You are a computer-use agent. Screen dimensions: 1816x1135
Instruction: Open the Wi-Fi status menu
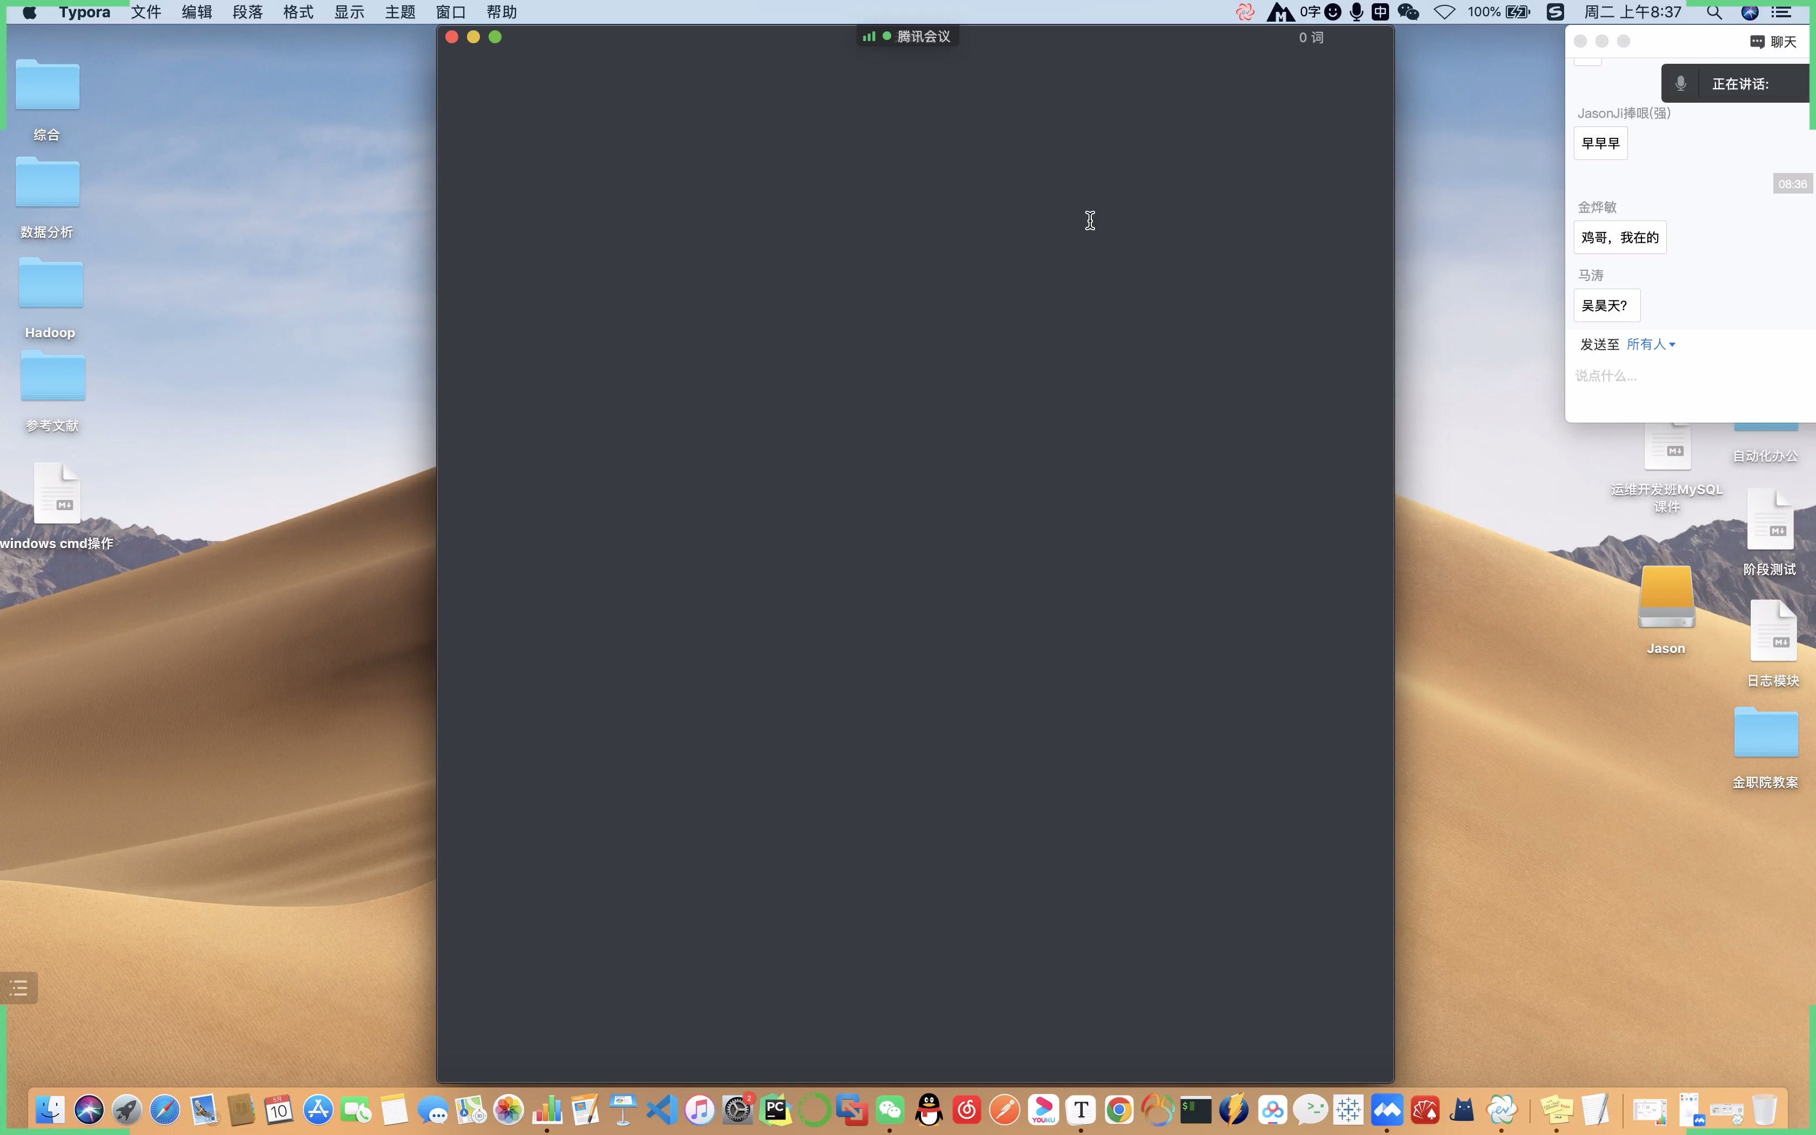tap(1445, 12)
